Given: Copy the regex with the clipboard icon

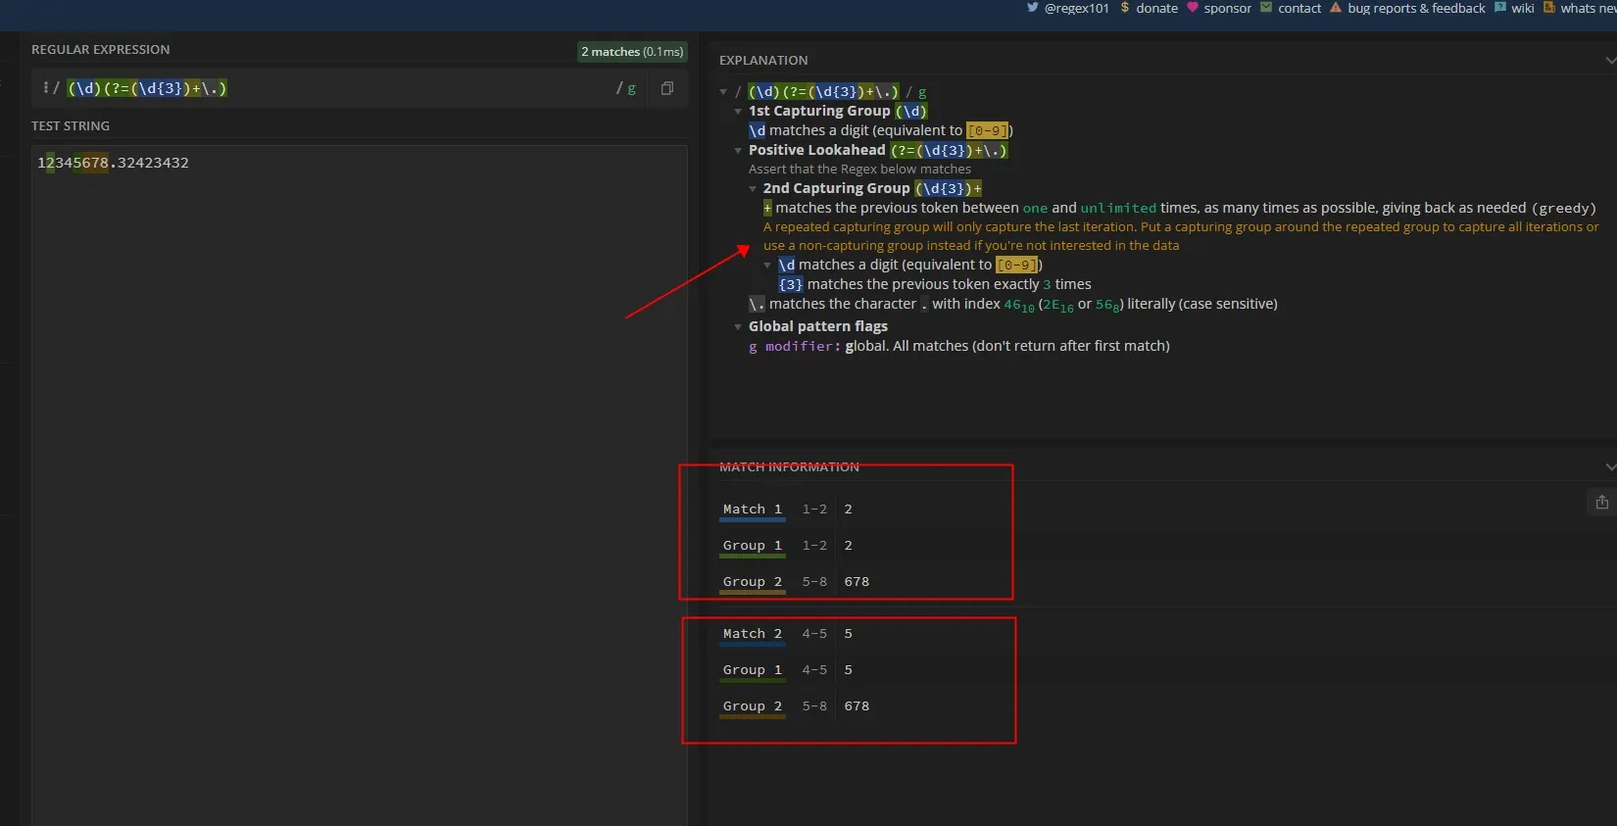Looking at the screenshot, I should (x=667, y=88).
